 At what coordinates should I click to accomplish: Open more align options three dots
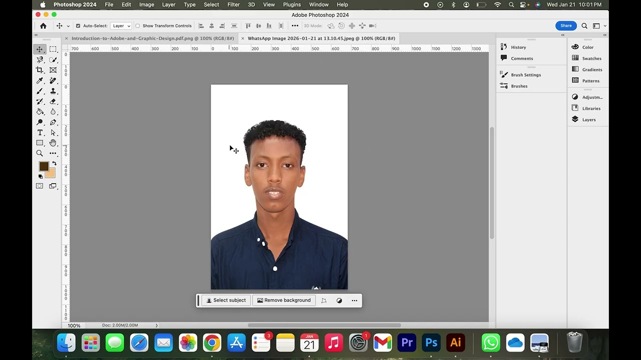295,25
